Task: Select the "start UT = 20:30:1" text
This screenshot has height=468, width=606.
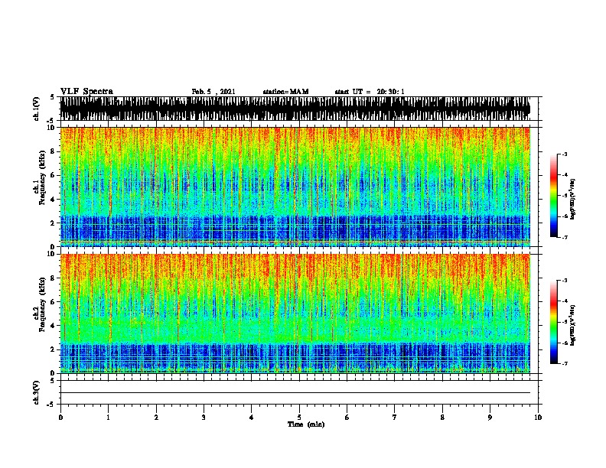Action: (x=370, y=92)
